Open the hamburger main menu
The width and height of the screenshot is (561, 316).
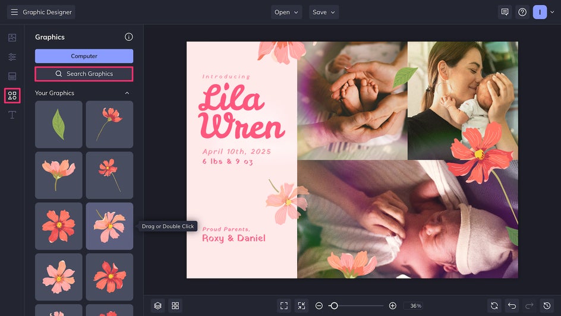[x=14, y=12]
